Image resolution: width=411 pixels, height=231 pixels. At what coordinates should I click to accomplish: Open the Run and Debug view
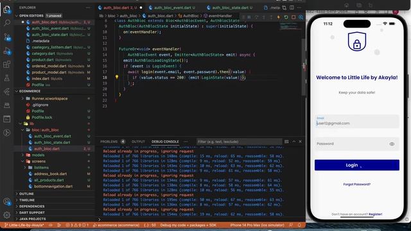7,51
